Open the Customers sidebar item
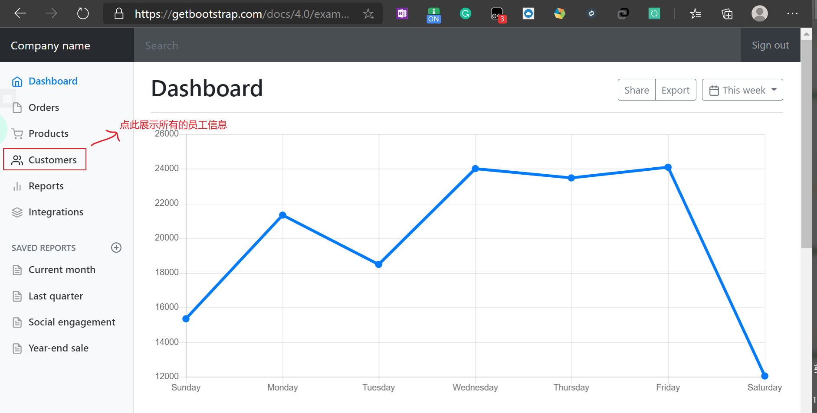 click(x=45, y=159)
